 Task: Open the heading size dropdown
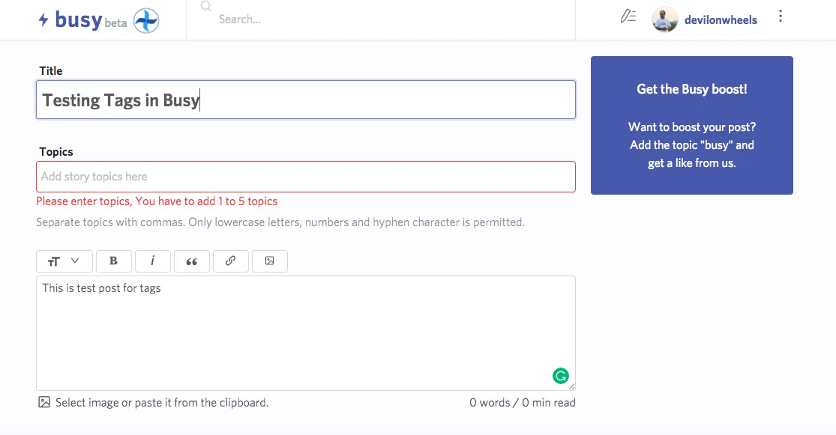[64, 261]
